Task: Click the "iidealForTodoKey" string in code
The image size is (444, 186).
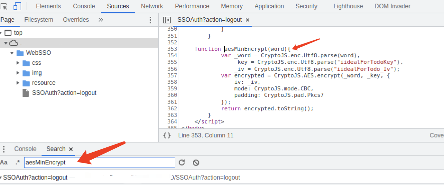Action: (x=366, y=62)
